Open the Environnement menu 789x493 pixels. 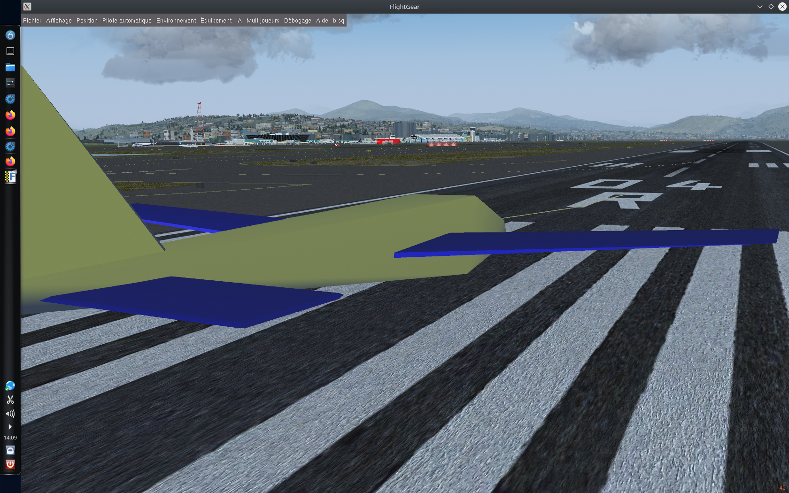pos(176,21)
